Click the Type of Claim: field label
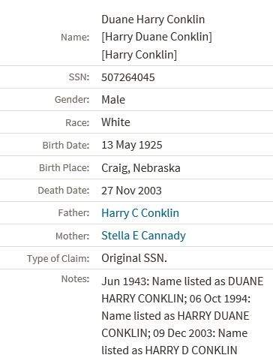This screenshot has width=273, height=364. click(58, 258)
